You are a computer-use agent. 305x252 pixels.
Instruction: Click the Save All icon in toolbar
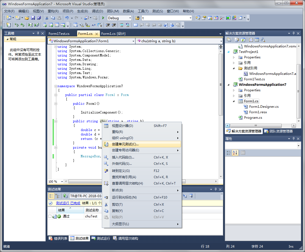(x=39, y=18)
